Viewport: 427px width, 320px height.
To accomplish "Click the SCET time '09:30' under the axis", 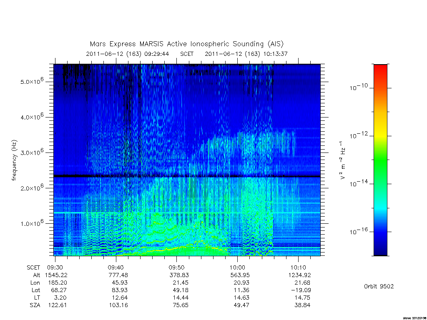I will [x=55, y=267].
